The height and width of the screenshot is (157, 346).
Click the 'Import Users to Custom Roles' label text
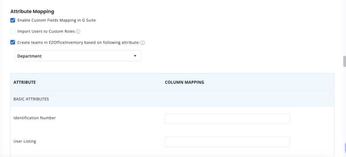[46, 31]
